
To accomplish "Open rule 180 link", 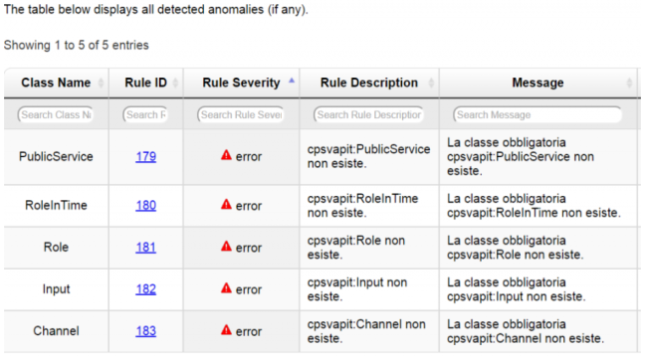I will pyautogui.click(x=146, y=206).
